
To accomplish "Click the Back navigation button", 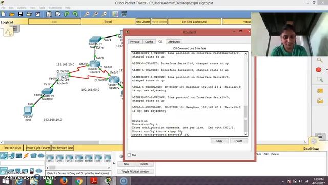I will coord(55,22).
